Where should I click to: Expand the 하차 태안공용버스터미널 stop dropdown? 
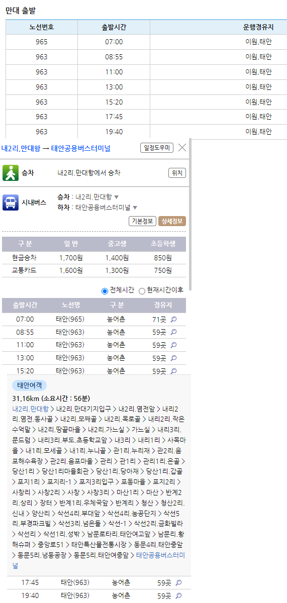pyautogui.click(x=135, y=207)
